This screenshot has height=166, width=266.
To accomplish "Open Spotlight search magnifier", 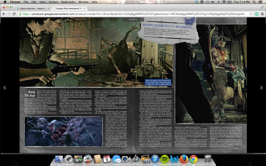I will click(254, 2).
